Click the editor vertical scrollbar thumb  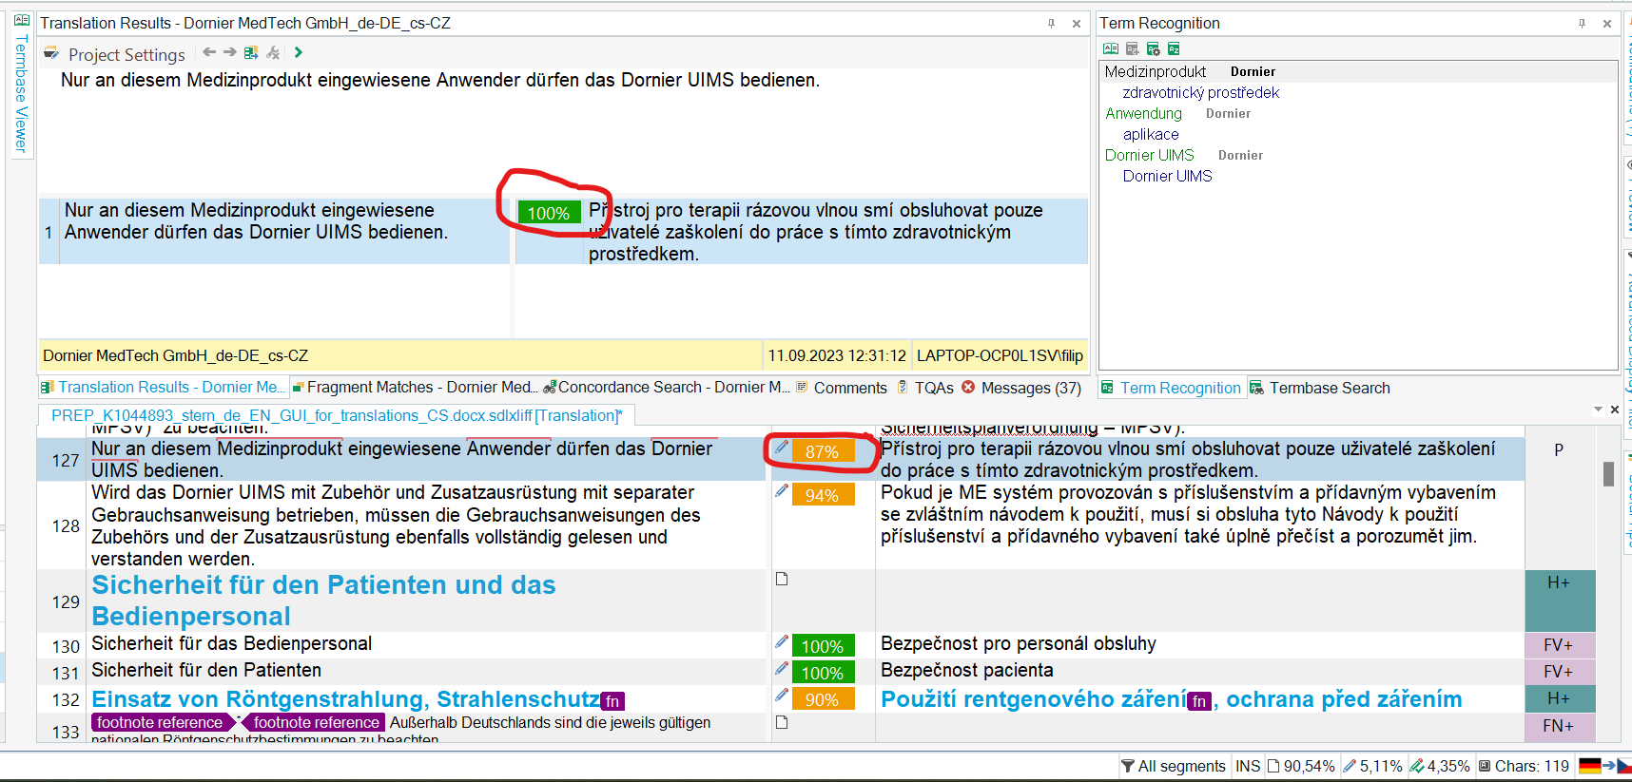tap(1608, 473)
